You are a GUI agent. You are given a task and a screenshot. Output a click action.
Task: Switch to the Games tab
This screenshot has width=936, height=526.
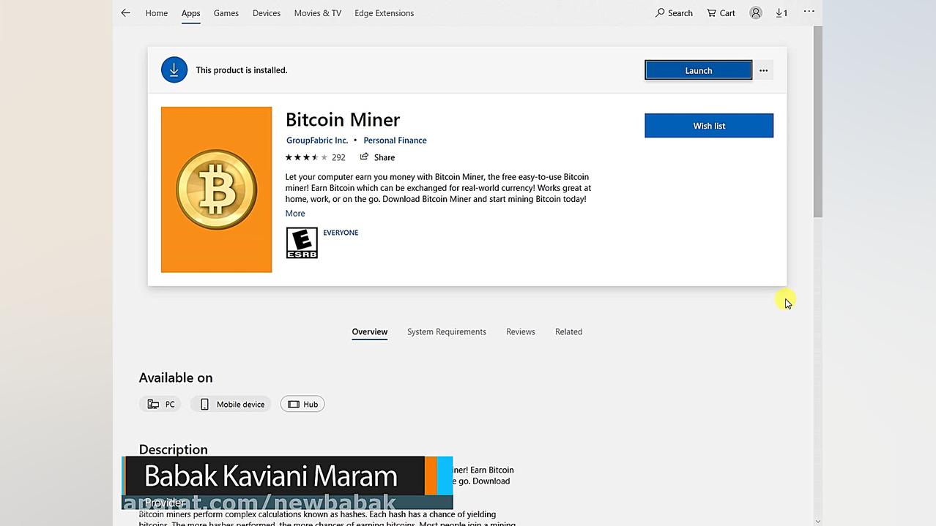[226, 13]
